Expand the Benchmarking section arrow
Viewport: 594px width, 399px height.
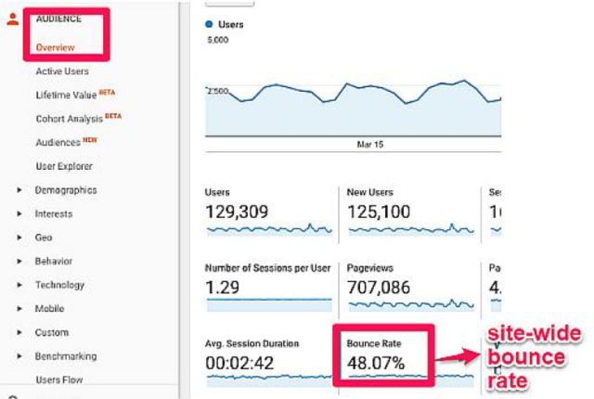coord(19,356)
